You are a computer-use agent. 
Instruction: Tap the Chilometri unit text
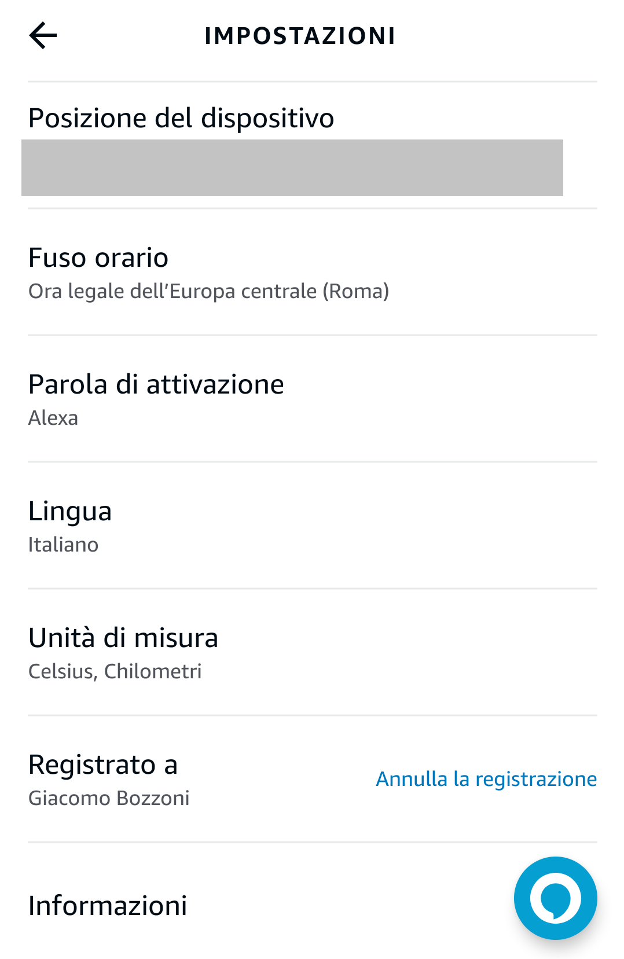tap(153, 671)
